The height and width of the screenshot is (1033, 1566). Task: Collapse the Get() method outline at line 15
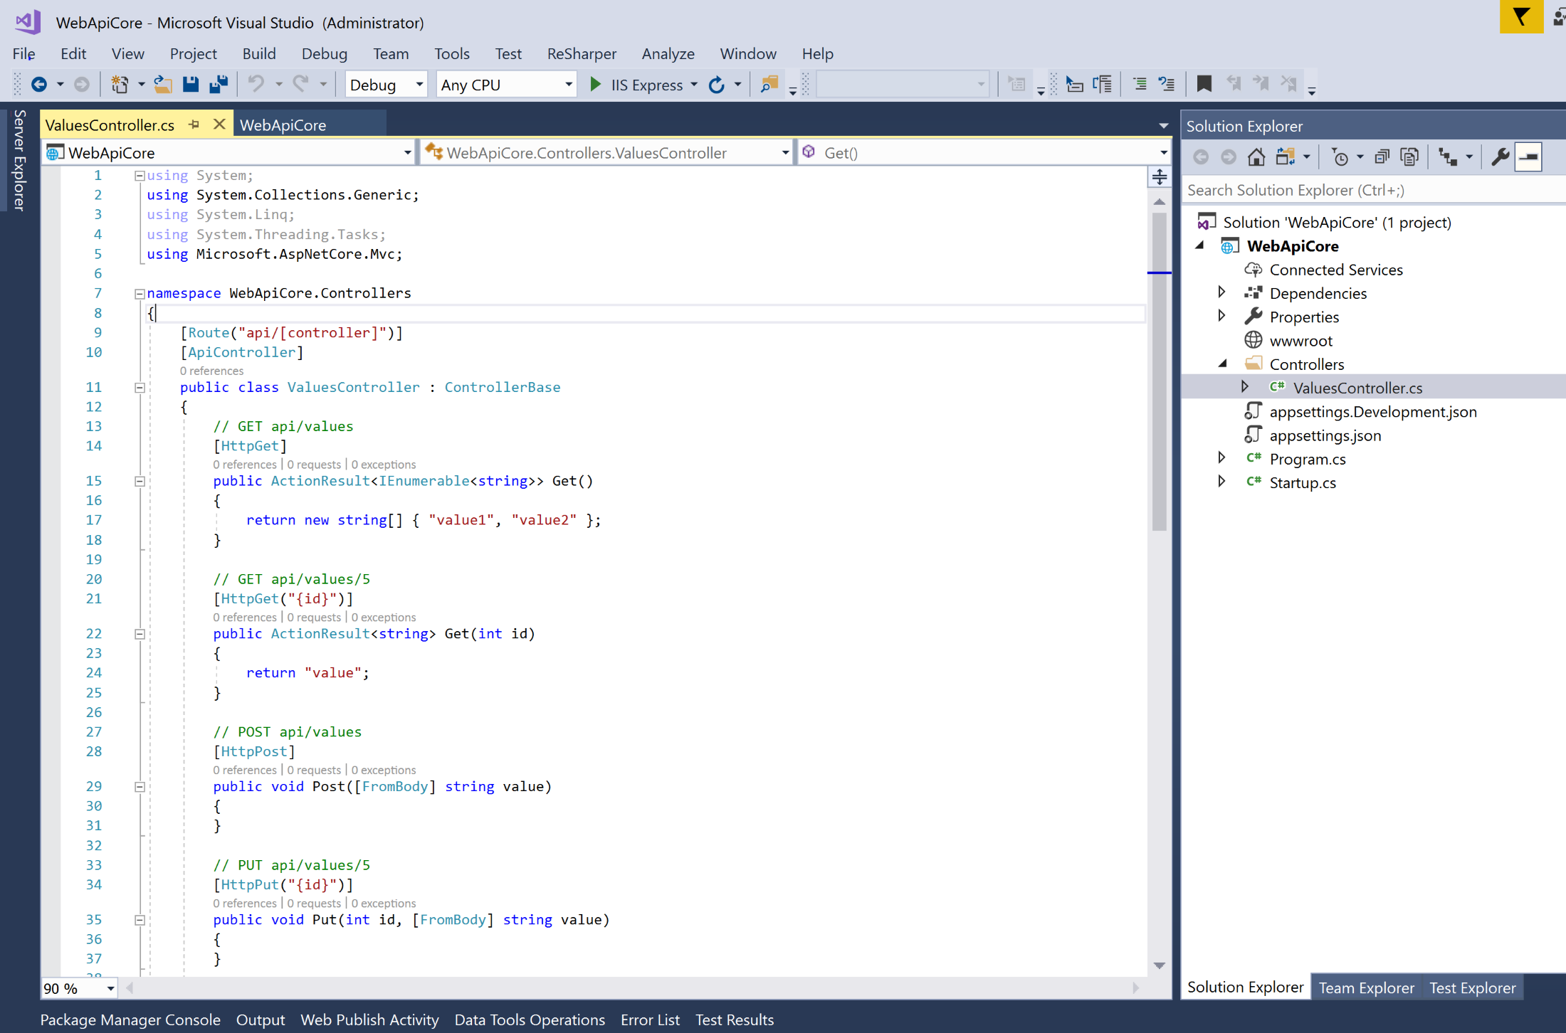click(140, 482)
